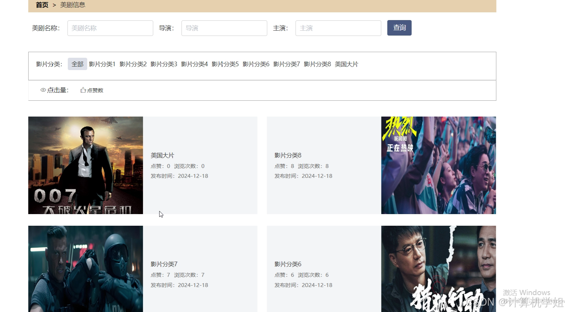Focus the 导演 input field
Viewport: 565px width, 312px height.
tap(224, 28)
